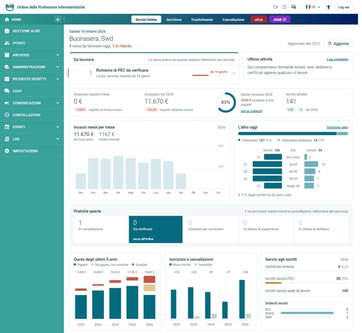Expand the Comunicazioni submenu chevron
Viewport: 362px width, 333px height.
58,103
